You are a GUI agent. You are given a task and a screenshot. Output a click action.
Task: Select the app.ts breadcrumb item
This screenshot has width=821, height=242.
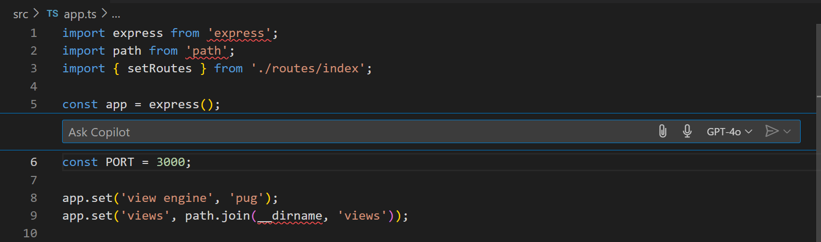pyautogui.click(x=80, y=15)
